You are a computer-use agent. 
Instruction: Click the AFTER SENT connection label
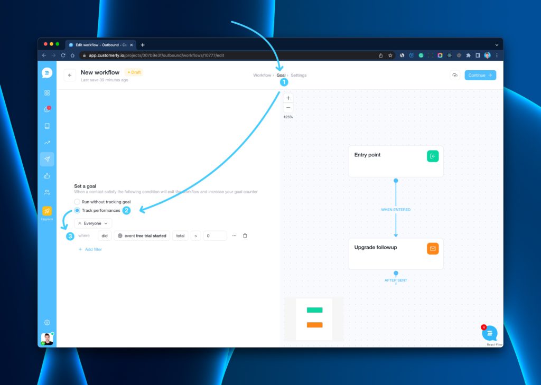[x=396, y=280]
